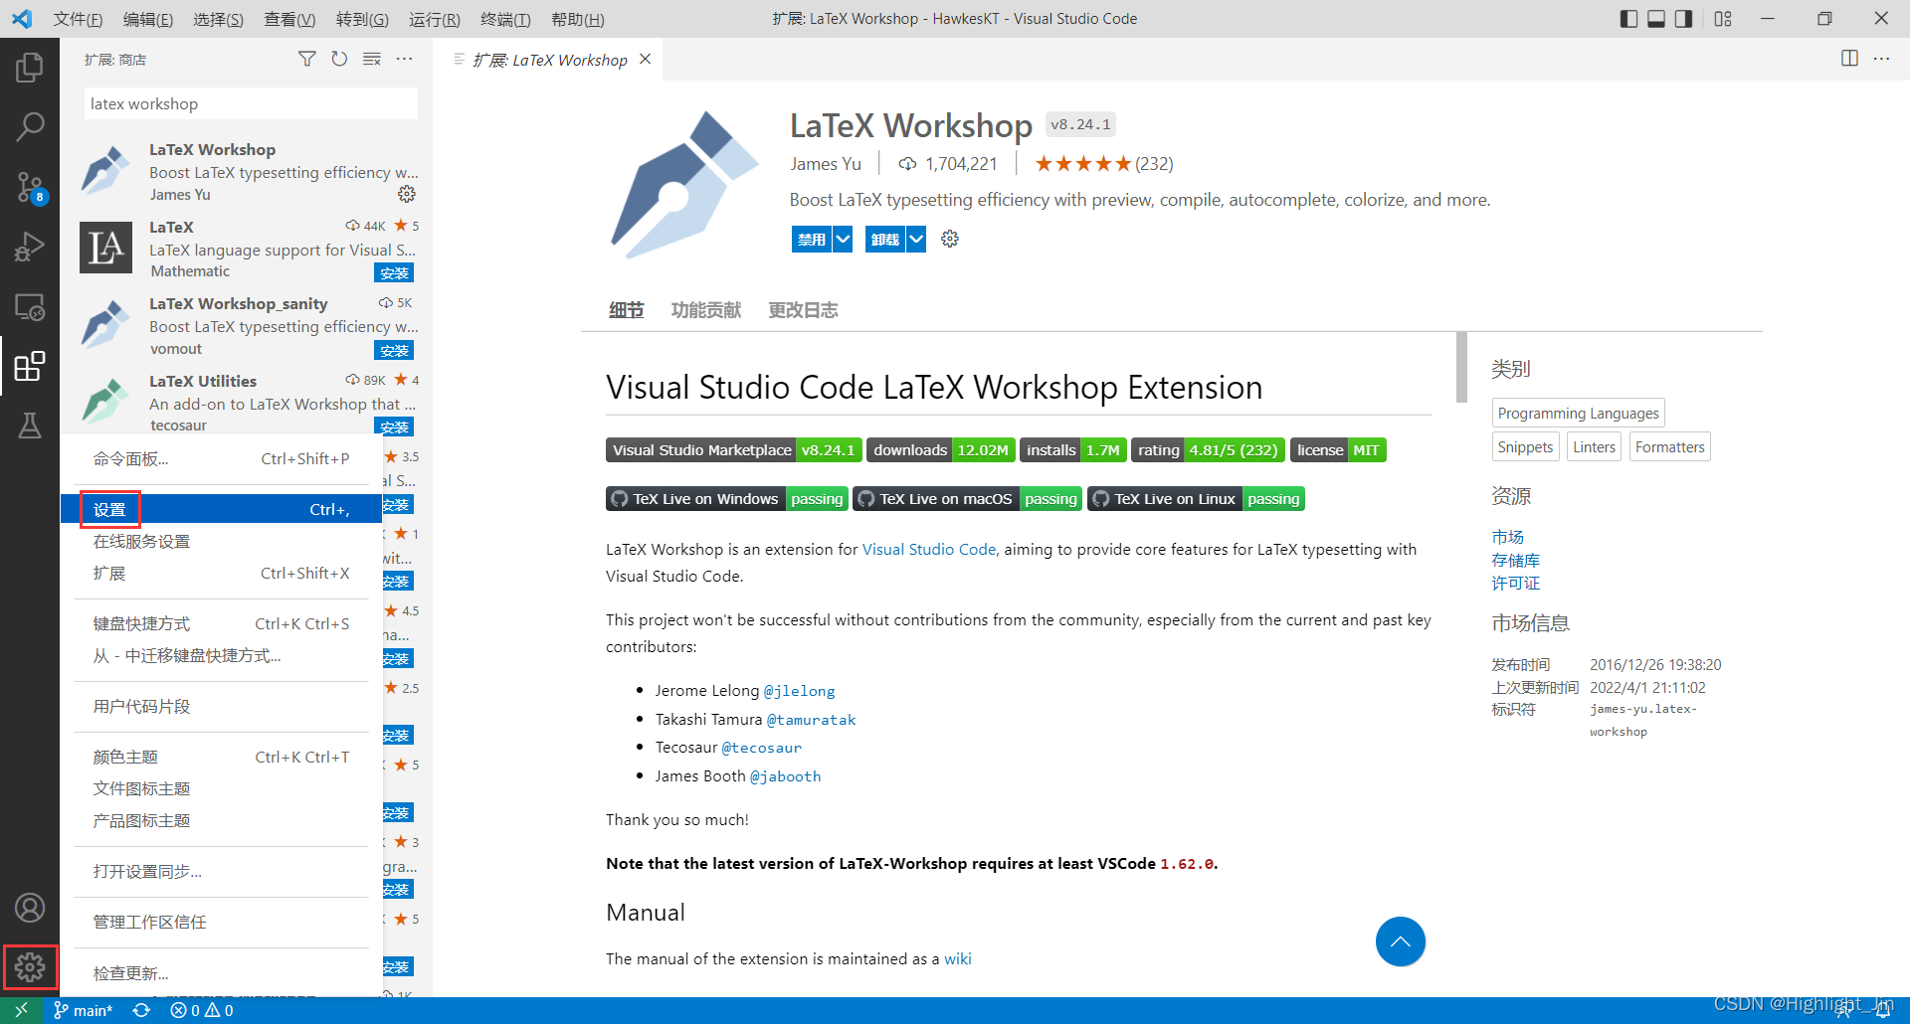
Task: Open the 编辑(E) menu
Action: pos(148,19)
